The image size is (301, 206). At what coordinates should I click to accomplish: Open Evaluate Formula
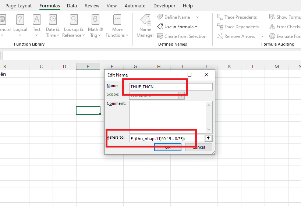pos(285,36)
